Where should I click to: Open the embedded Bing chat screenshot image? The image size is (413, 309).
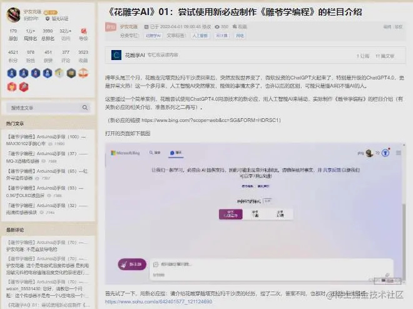point(255,213)
